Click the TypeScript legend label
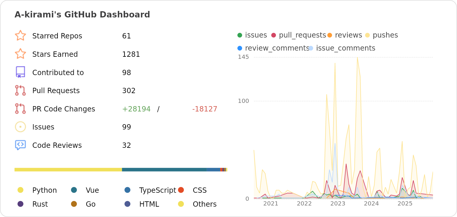The height and width of the screenshot is (217, 457). (157, 190)
